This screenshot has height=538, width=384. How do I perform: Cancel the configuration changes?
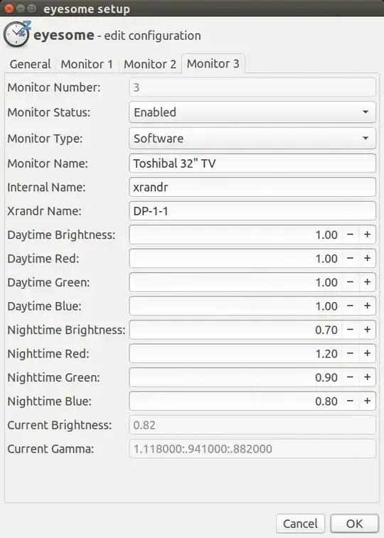pyautogui.click(x=300, y=524)
